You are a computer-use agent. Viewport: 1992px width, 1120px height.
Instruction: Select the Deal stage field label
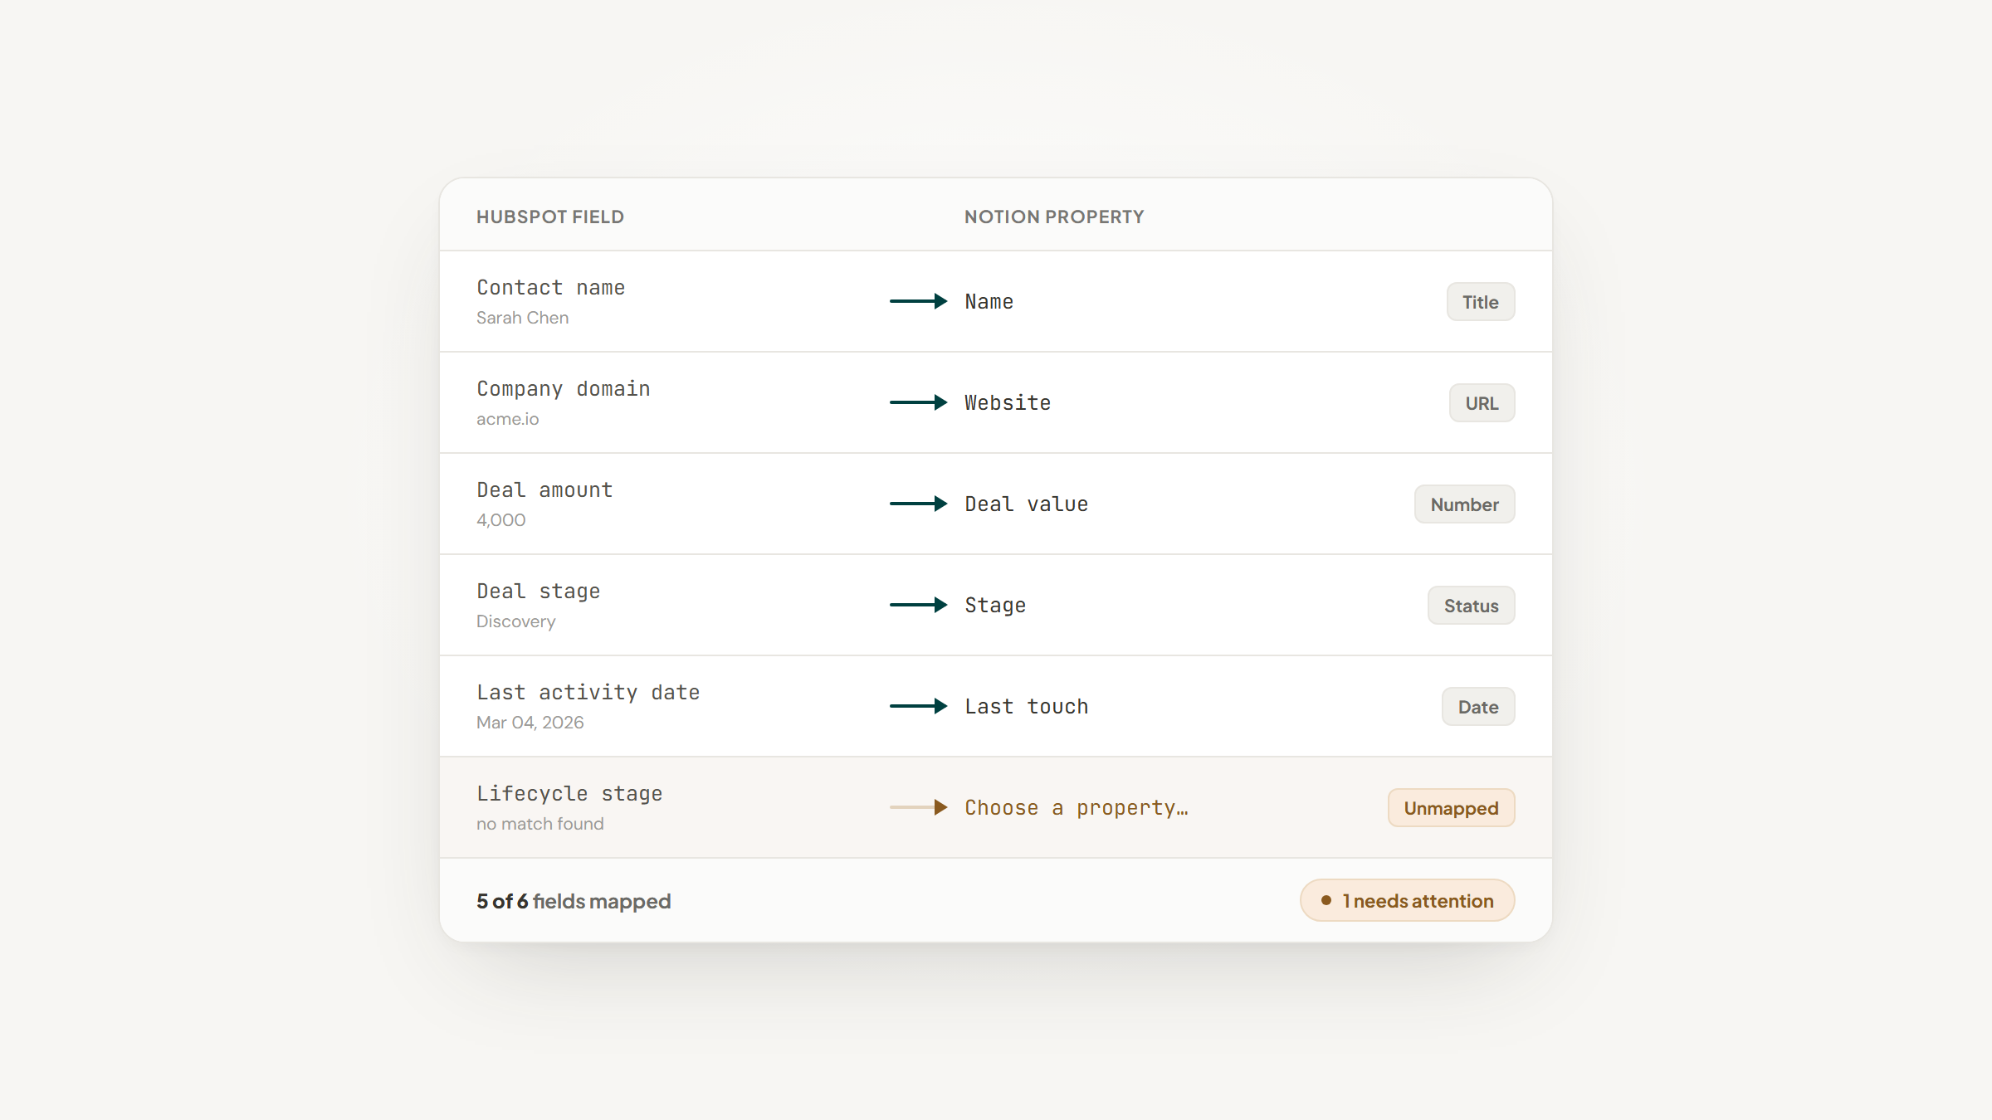click(538, 592)
